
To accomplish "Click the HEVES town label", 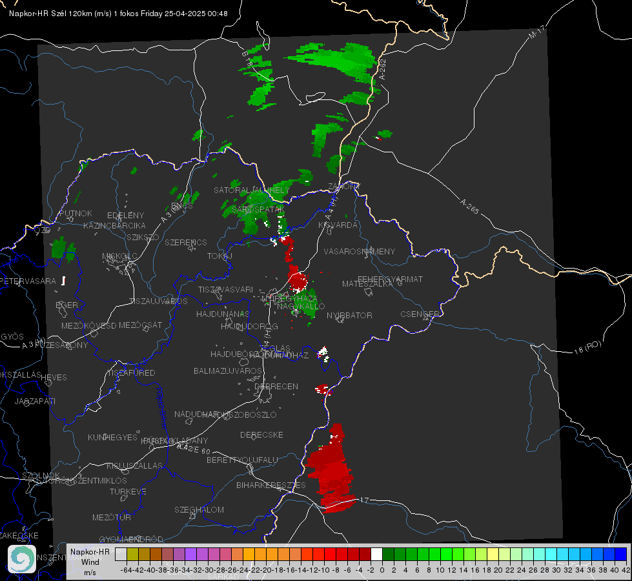I will click(54, 378).
